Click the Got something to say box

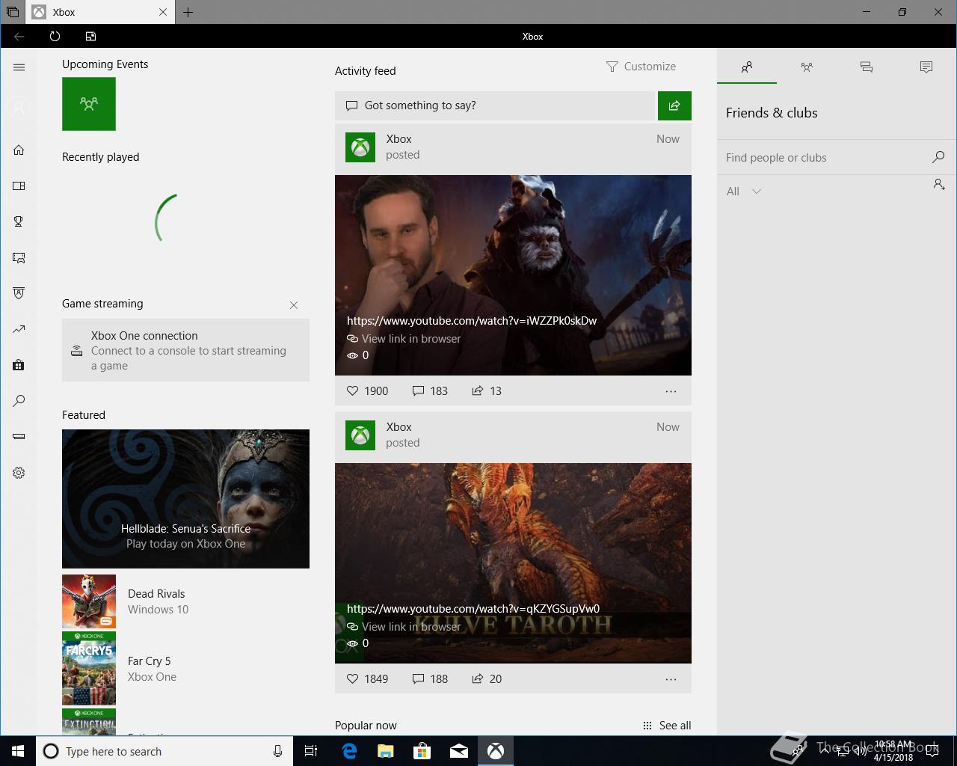pos(495,105)
